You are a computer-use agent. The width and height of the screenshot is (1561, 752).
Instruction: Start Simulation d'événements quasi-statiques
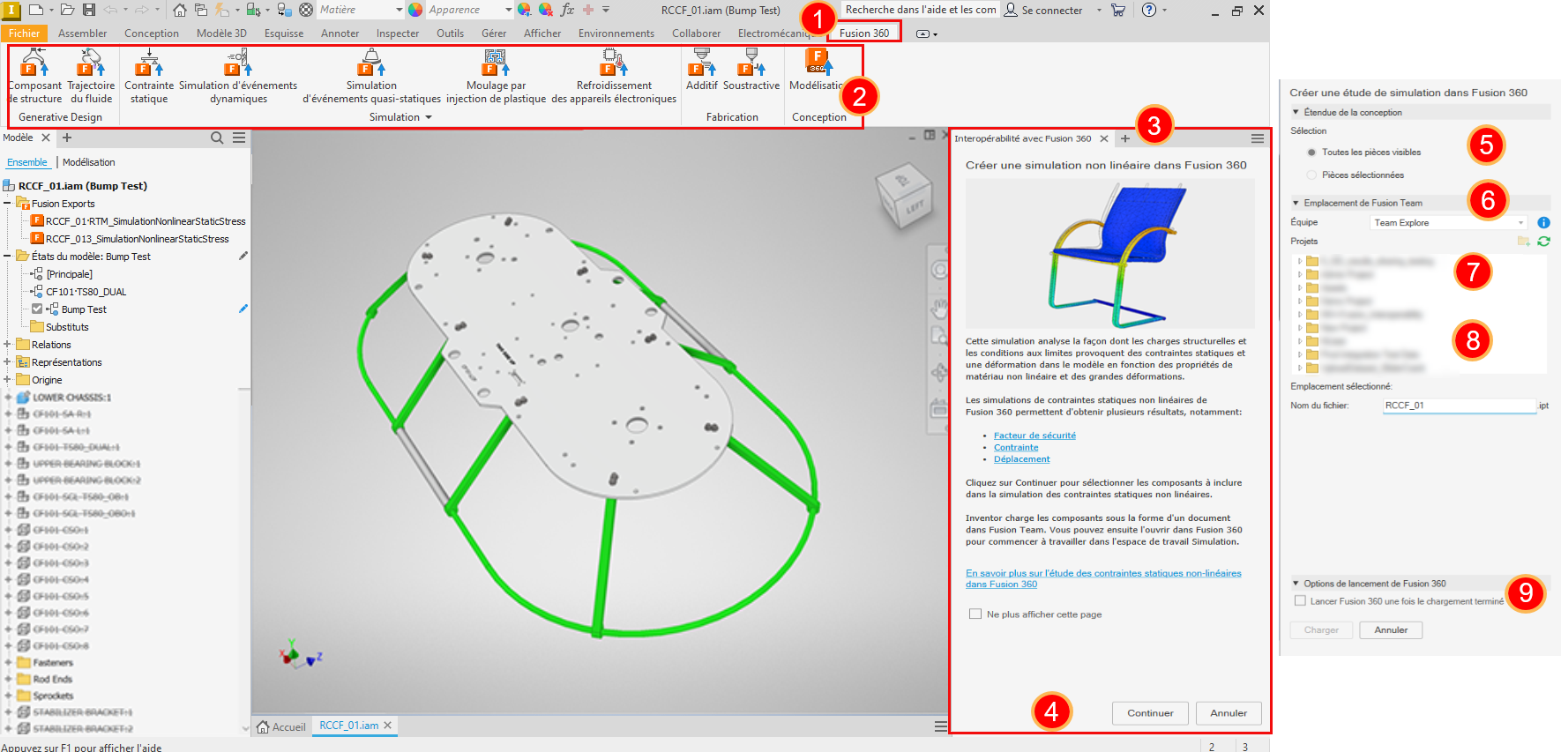click(371, 76)
